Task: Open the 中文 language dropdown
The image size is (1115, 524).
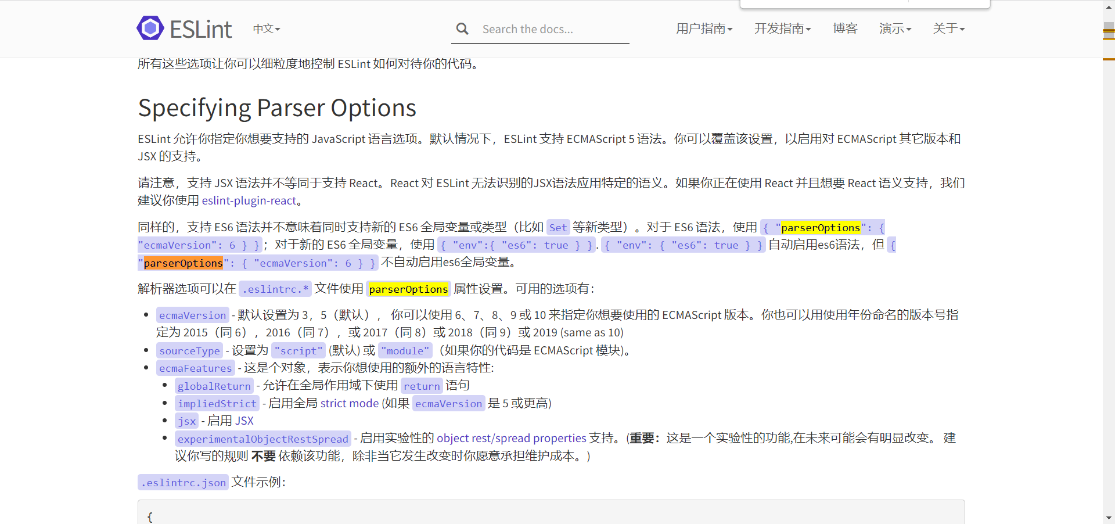Action: click(267, 28)
